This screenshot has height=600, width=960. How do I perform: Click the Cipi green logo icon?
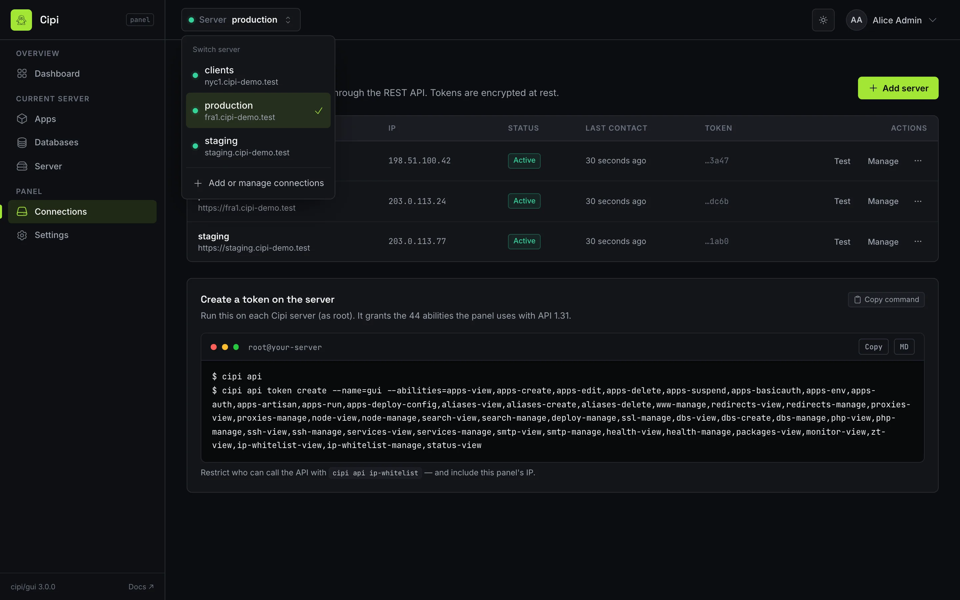21,20
